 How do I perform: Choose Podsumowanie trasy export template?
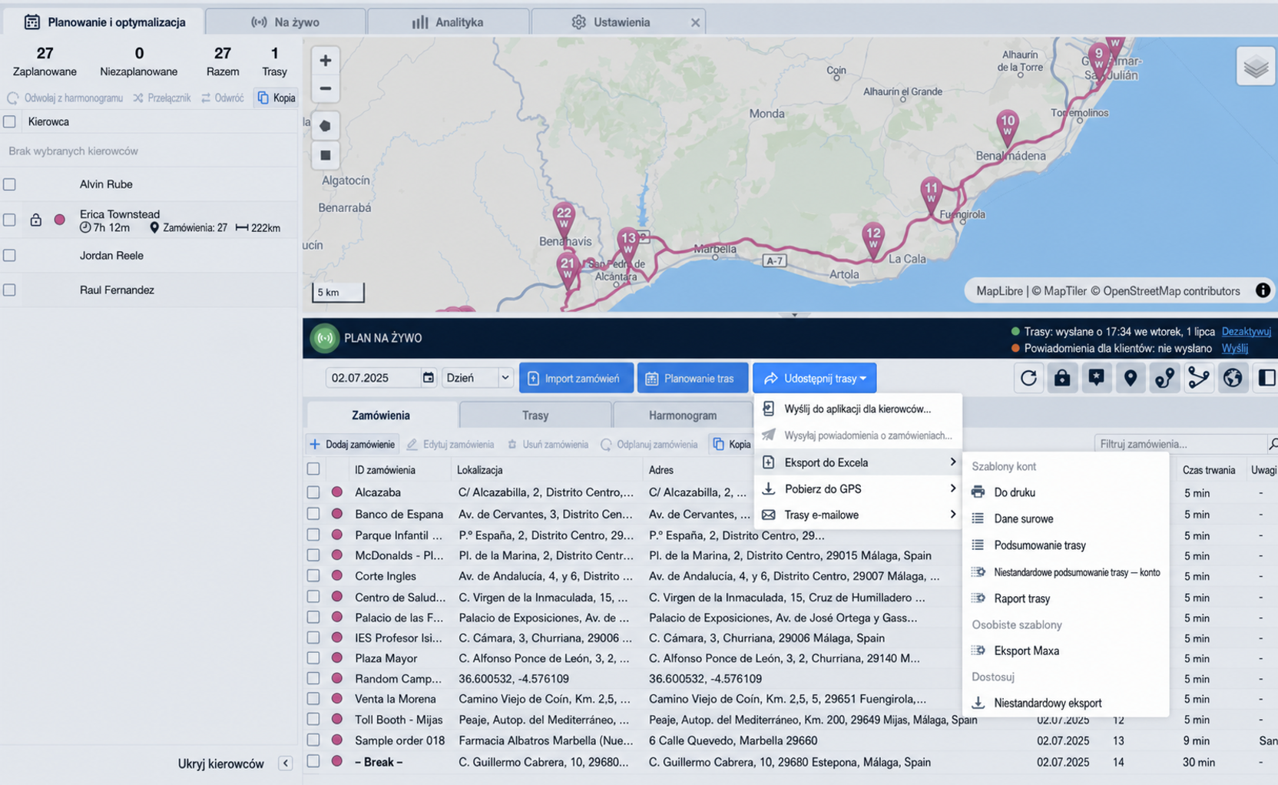(1065, 545)
